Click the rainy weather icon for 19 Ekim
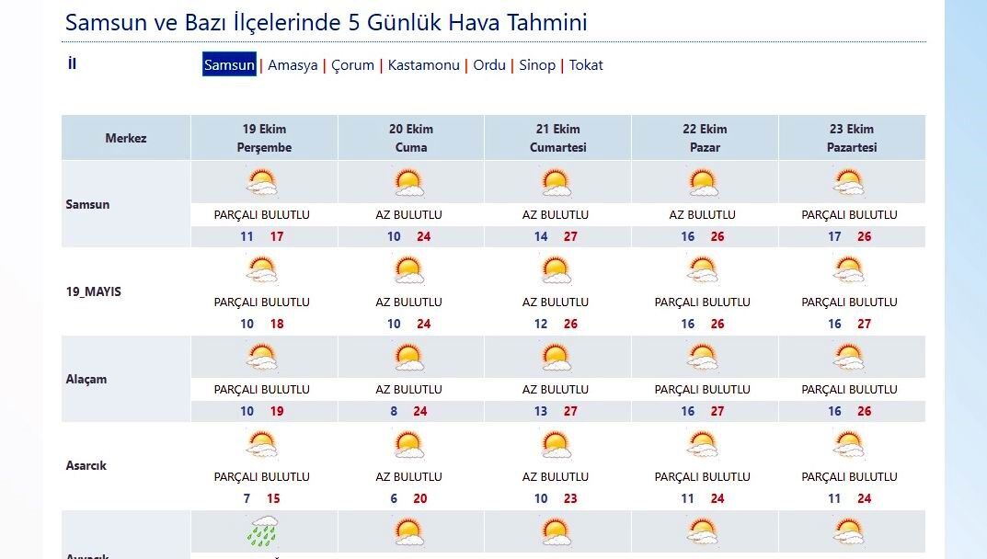The image size is (987, 559). pyautogui.click(x=263, y=531)
